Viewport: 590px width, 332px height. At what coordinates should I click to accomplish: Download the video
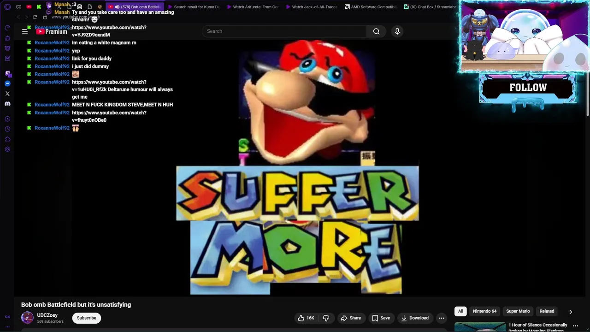click(x=415, y=318)
